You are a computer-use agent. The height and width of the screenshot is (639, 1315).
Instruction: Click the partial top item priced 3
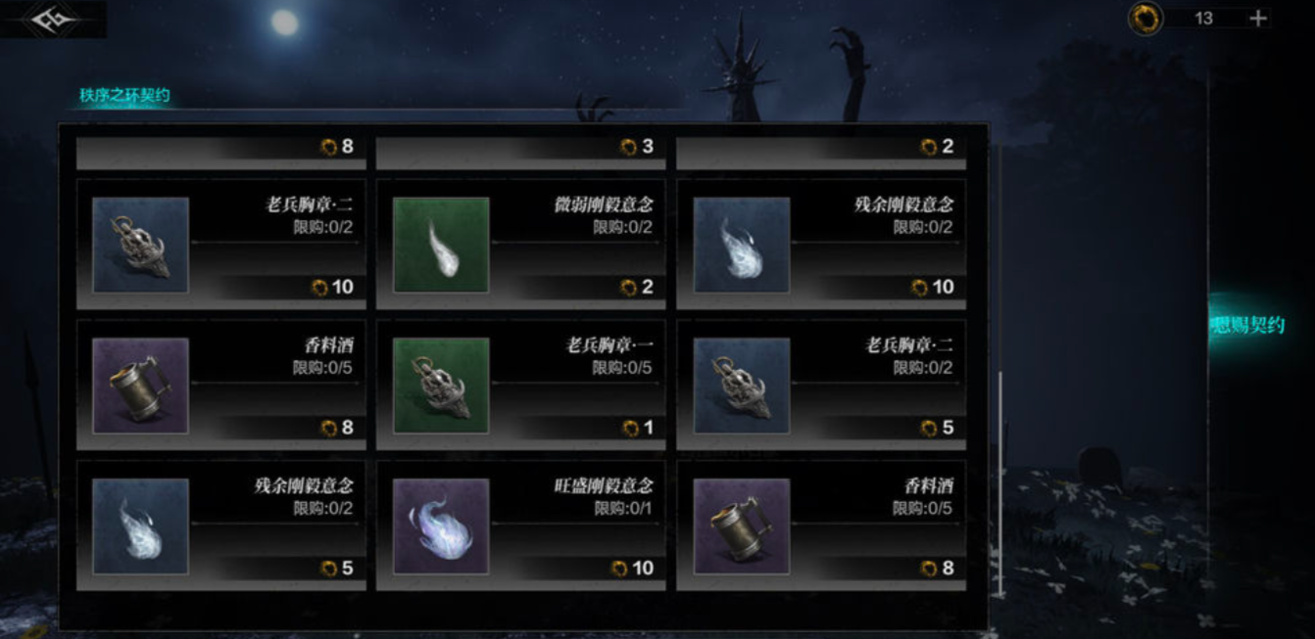click(x=520, y=149)
